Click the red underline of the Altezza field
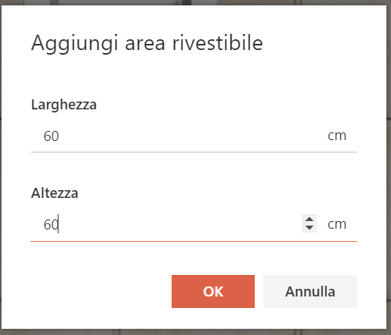The image size is (391, 335). pos(194,241)
